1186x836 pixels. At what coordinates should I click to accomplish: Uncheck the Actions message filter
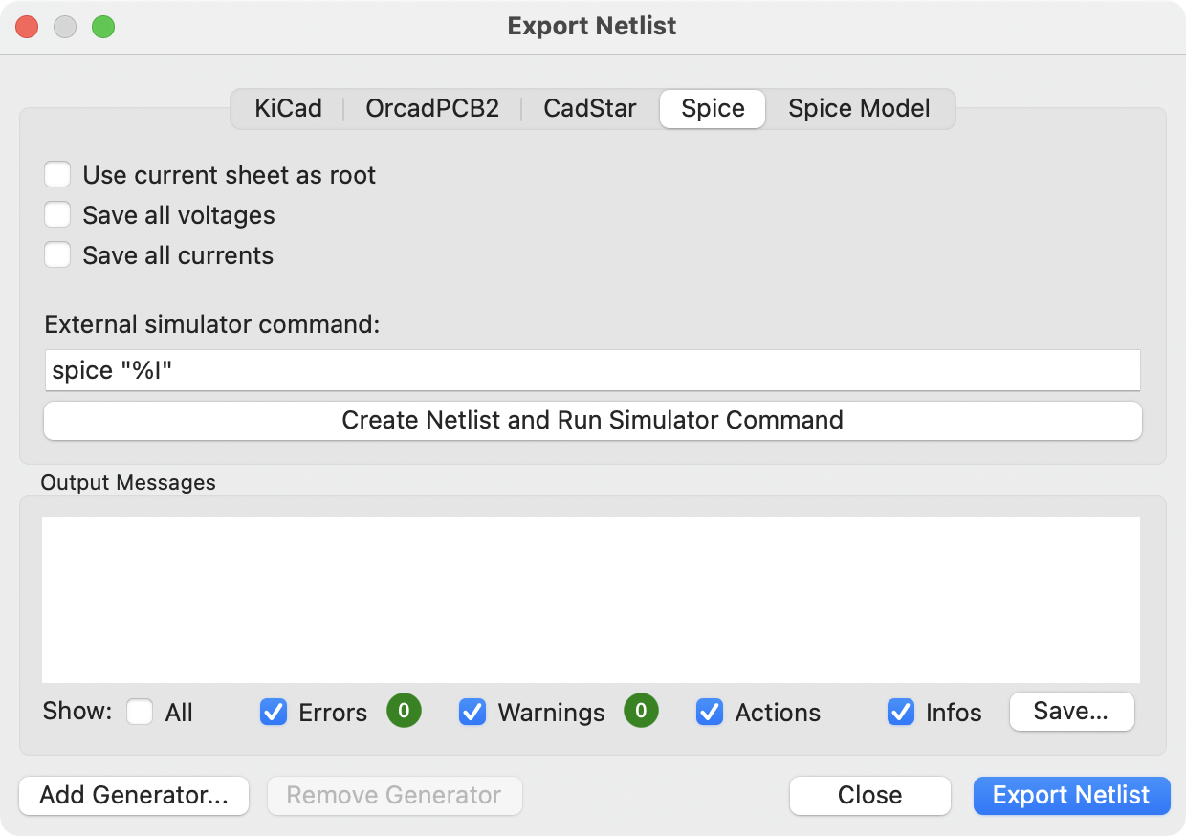(x=710, y=712)
